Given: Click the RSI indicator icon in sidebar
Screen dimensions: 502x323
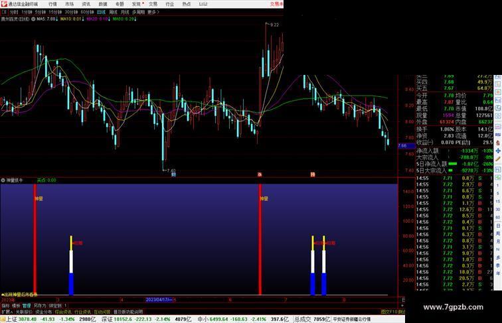Looking at the screenshot, I should pyautogui.click(x=498, y=135).
